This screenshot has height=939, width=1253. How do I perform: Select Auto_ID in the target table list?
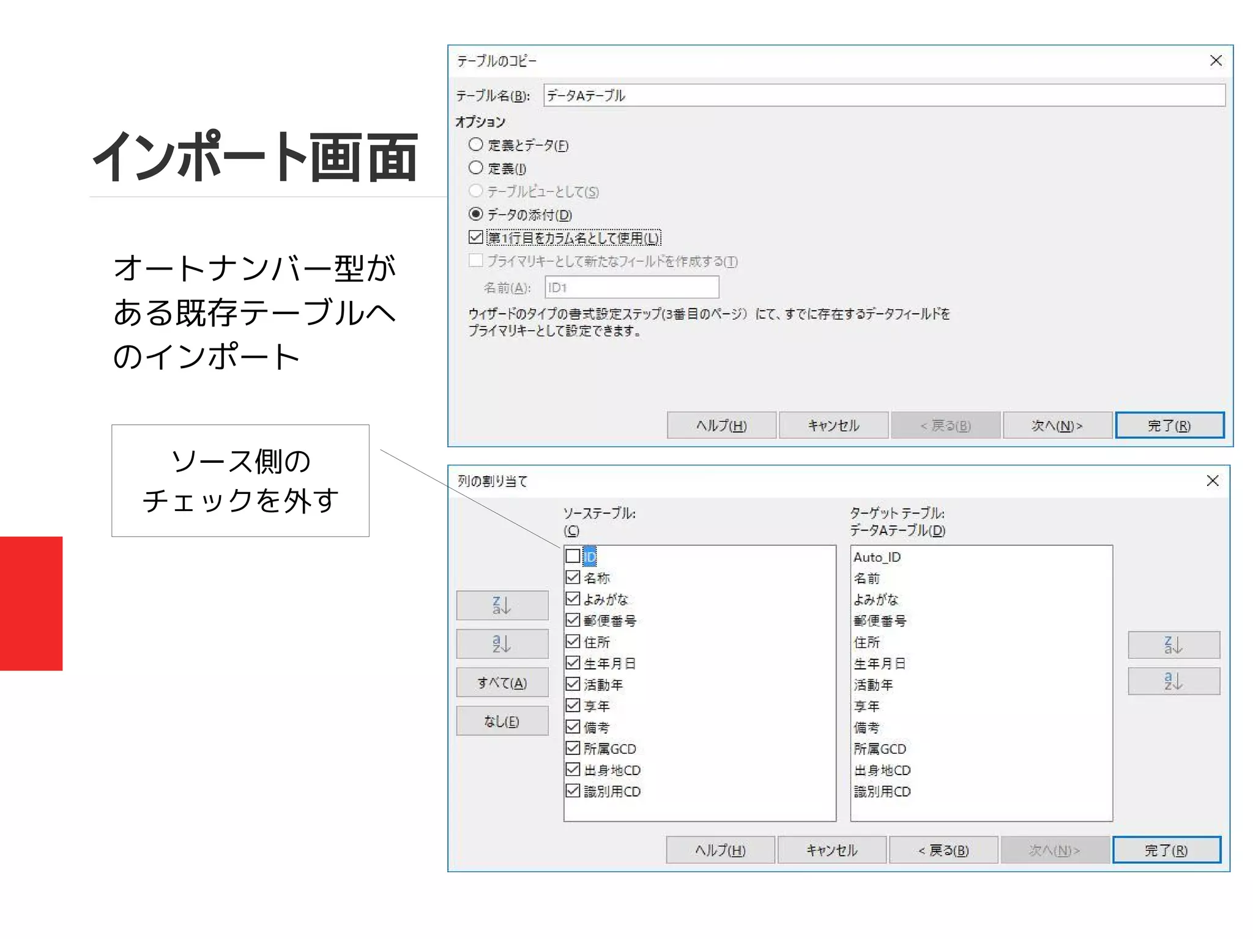(x=877, y=557)
